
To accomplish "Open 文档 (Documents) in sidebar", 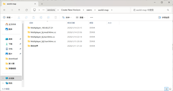I will click(9, 49).
